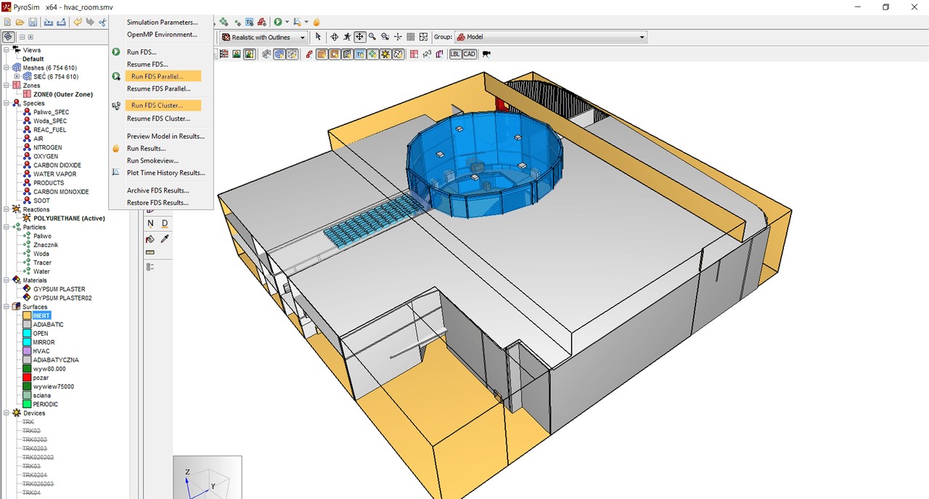Collapse the Surfaces tree node

point(6,307)
